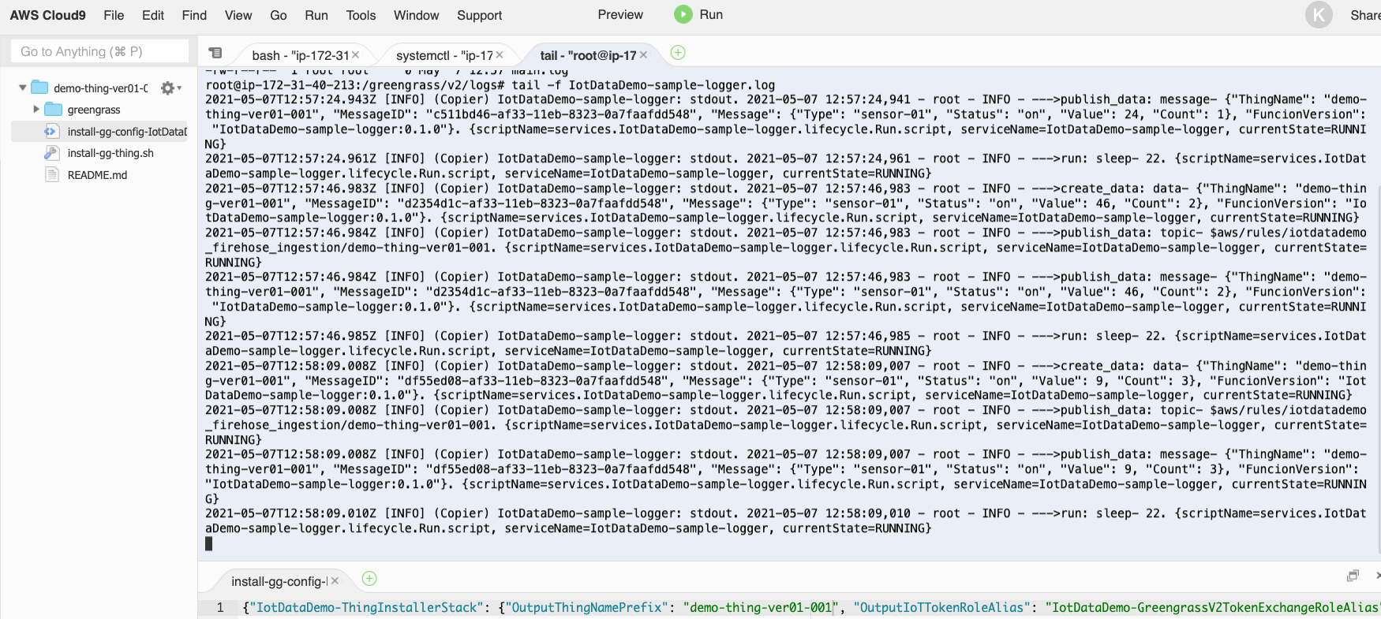1381x619 pixels.
Task: Open the Tools menu
Action: (x=361, y=15)
